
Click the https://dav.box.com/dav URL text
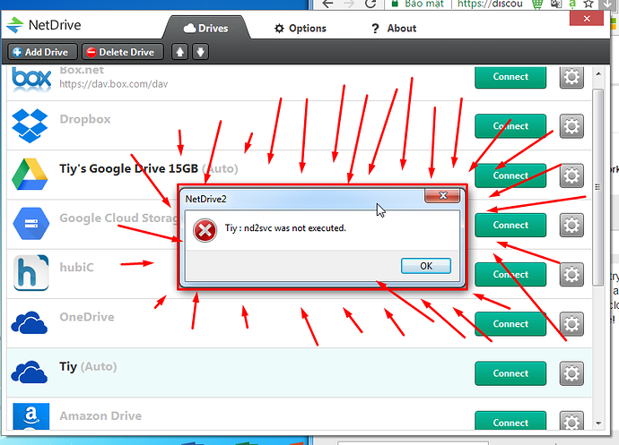(114, 84)
